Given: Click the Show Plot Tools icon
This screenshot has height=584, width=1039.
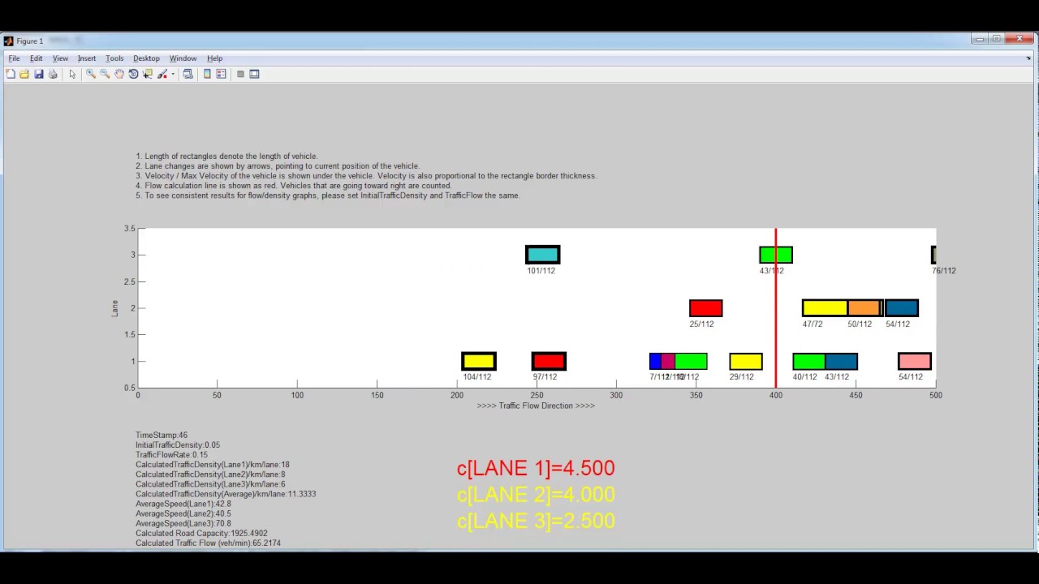Looking at the screenshot, I should click(x=254, y=74).
